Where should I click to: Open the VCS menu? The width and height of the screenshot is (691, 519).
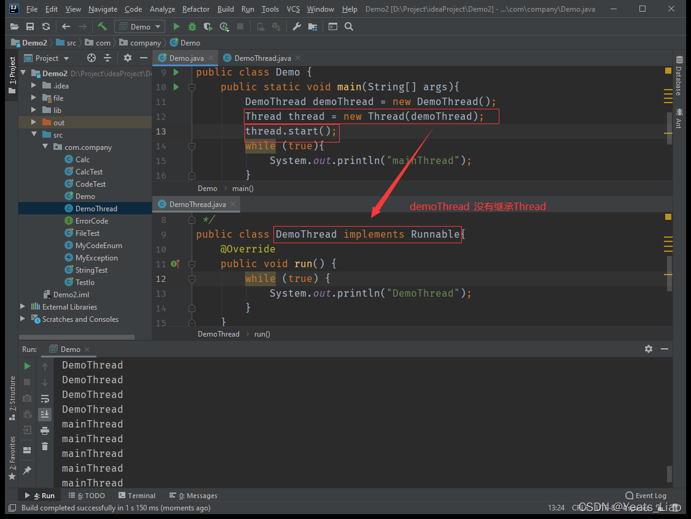tap(293, 9)
